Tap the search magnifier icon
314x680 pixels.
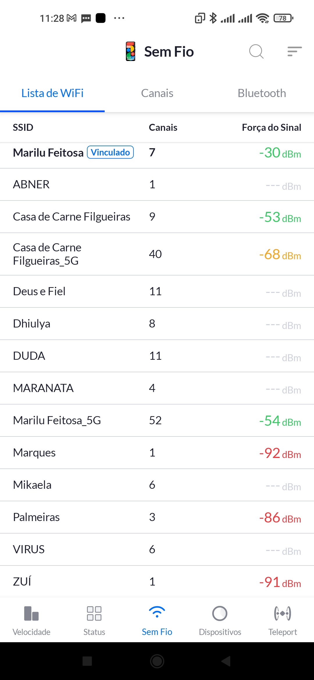click(256, 52)
